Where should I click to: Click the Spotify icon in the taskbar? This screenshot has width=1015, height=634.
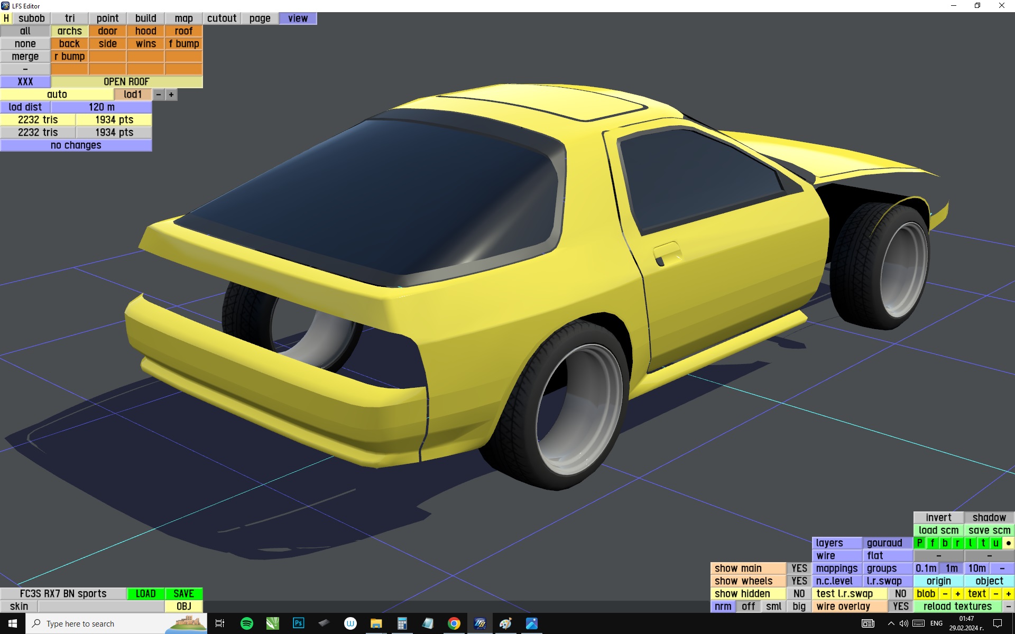click(x=246, y=623)
